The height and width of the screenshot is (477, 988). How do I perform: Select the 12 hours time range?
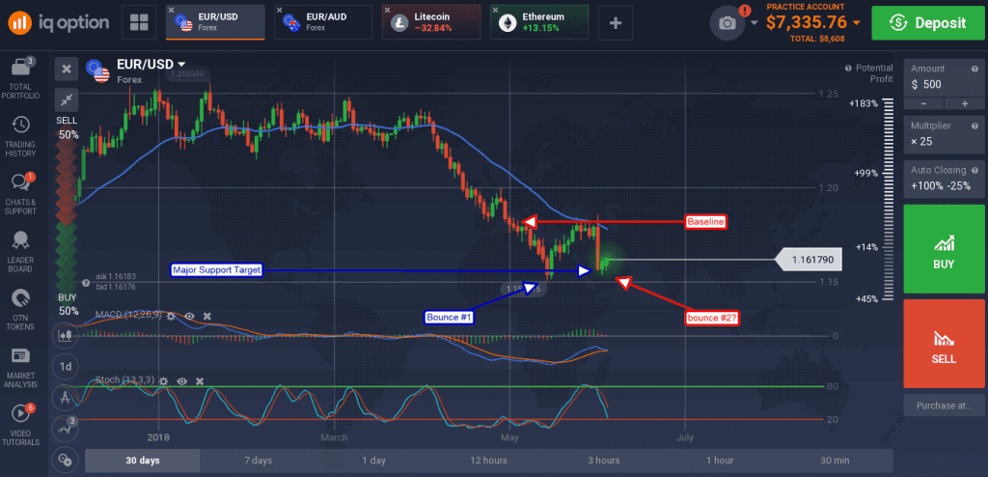(488, 460)
